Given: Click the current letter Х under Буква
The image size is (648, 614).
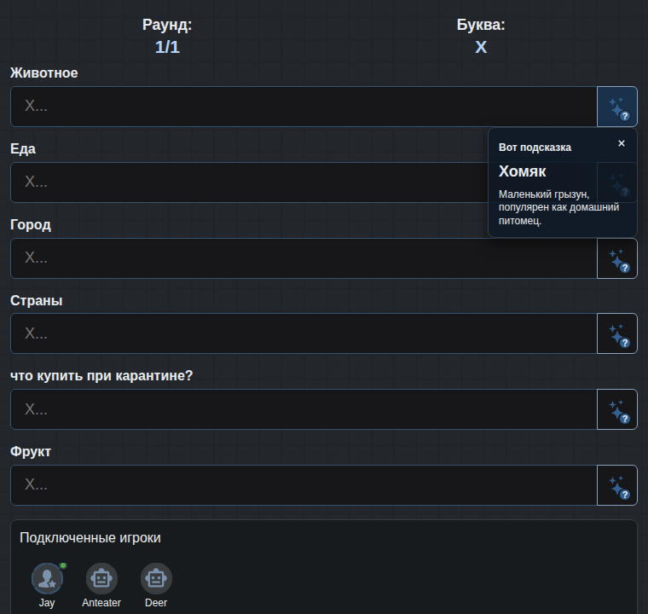Looking at the screenshot, I should pyautogui.click(x=481, y=47).
